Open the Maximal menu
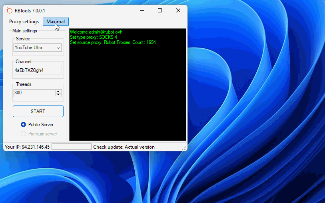 (56, 22)
